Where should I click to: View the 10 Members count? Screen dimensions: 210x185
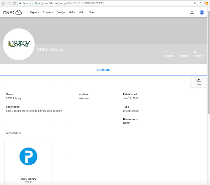tap(169, 54)
